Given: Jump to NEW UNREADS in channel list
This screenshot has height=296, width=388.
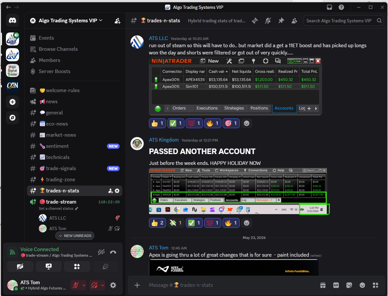Looking at the screenshot, I should pos(75,236).
